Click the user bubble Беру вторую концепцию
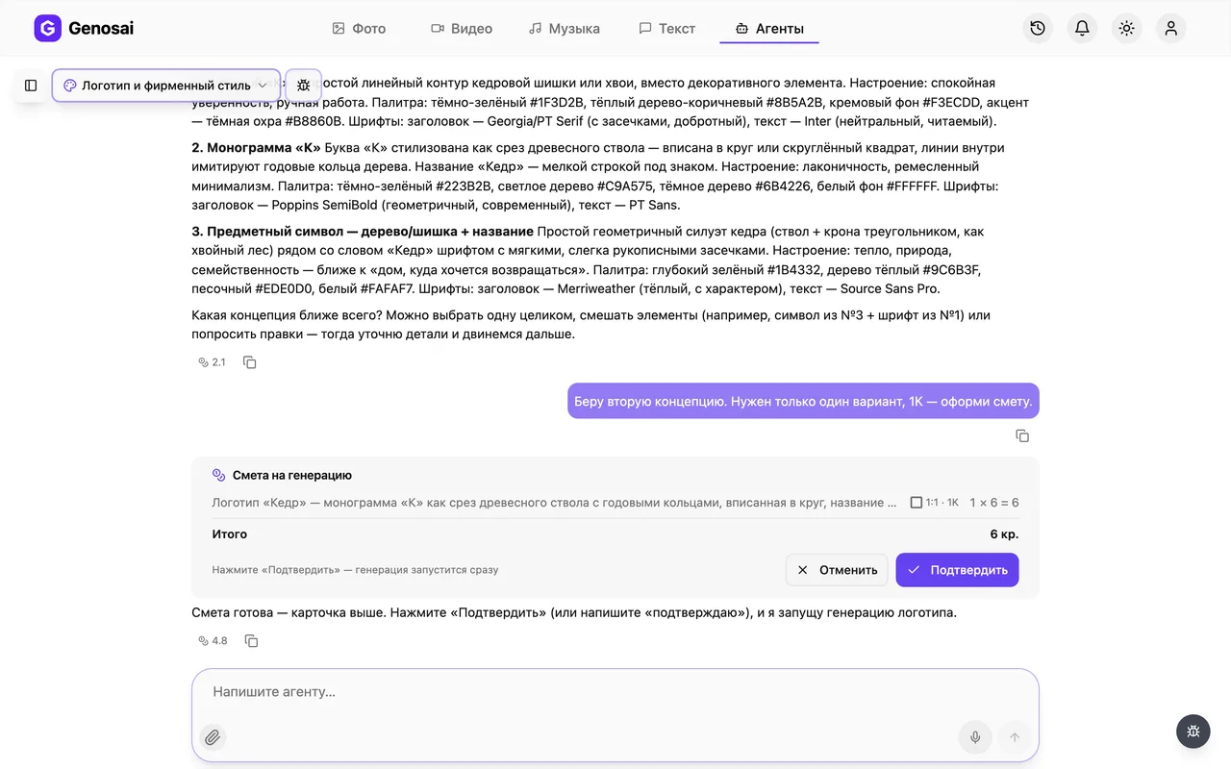 click(x=803, y=401)
